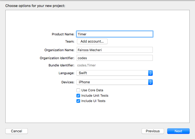The image size is (195, 139).
Task: Click the blue arrows on Language popup
Action: (x=150, y=73)
